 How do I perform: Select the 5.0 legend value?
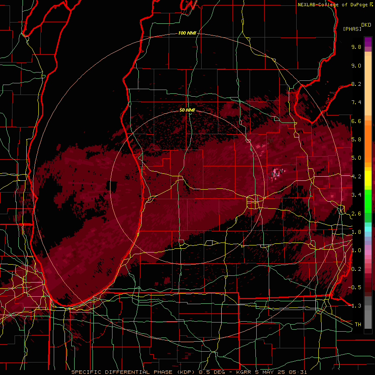point(356,158)
